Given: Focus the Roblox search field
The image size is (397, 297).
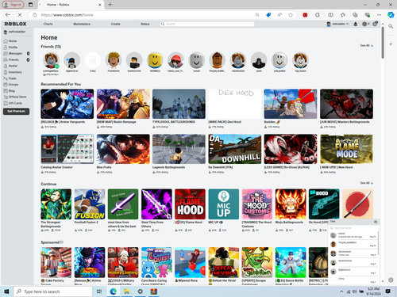Looking at the screenshot, I should click(x=207, y=24).
